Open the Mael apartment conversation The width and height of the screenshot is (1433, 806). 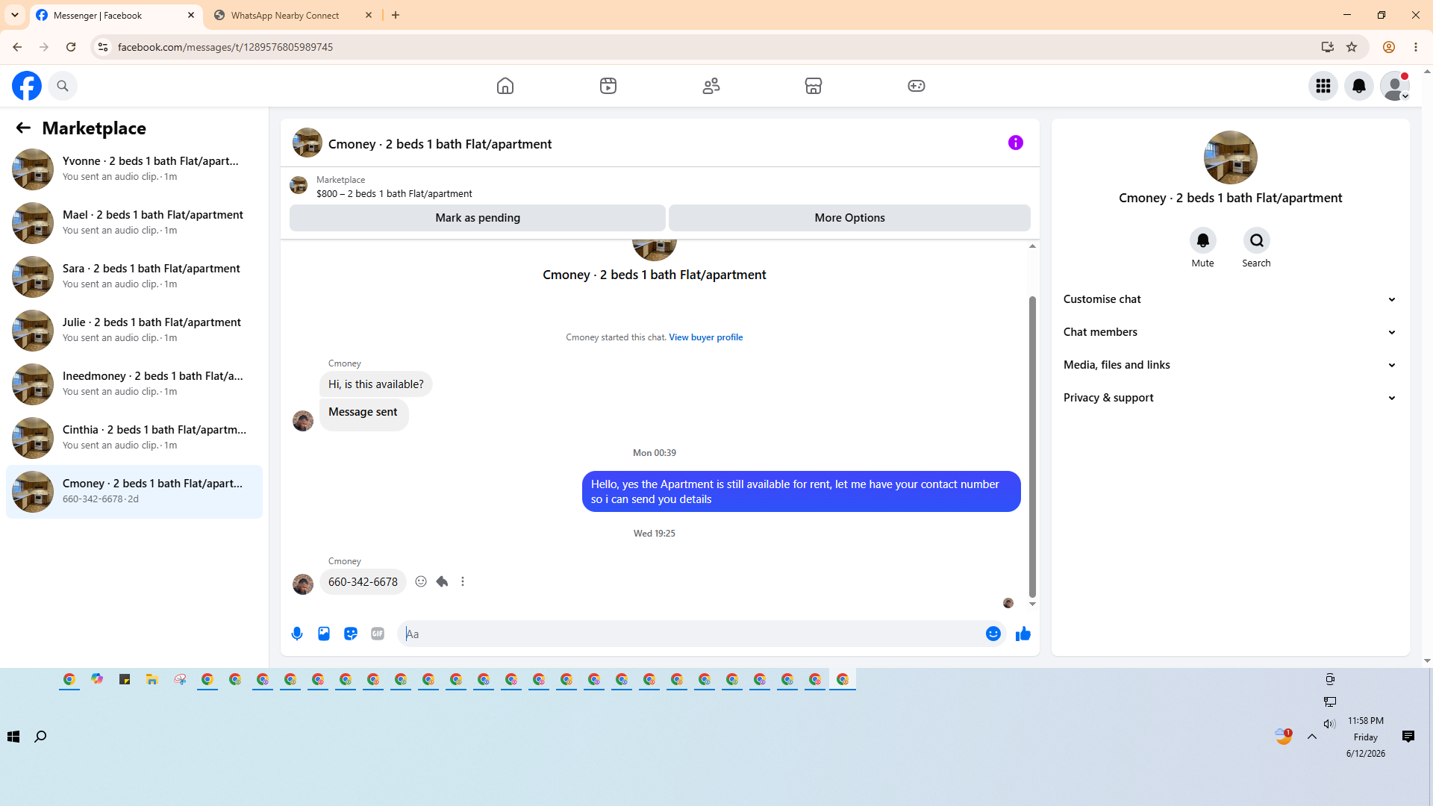pyautogui.click(x=134, y=223)
